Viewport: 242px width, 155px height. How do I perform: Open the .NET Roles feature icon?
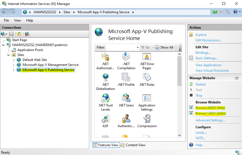pos(147,77)
